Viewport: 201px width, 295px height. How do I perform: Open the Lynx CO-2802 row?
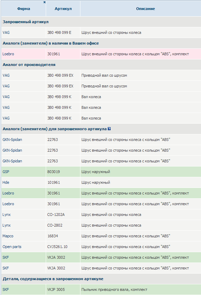click(101, 225)
